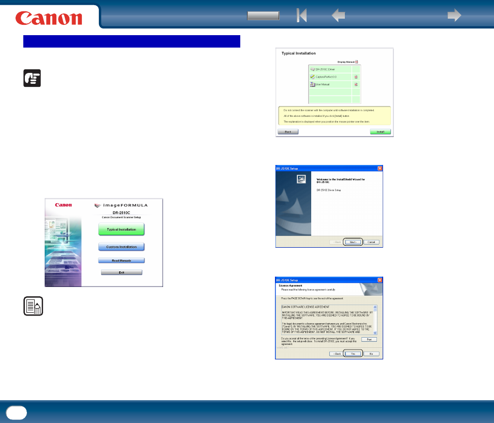Screen dimensions: 494x423
Task: Click the imageFORMULA logo icon
Action: (98, 205)
